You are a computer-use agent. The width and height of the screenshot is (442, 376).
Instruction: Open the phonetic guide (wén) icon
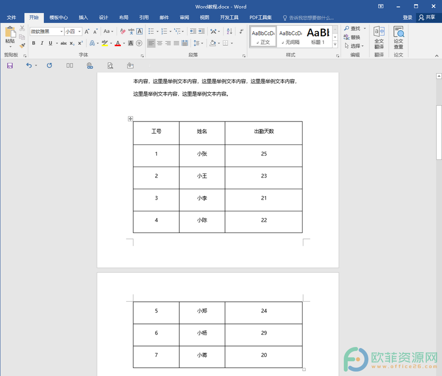click(131, 31)
